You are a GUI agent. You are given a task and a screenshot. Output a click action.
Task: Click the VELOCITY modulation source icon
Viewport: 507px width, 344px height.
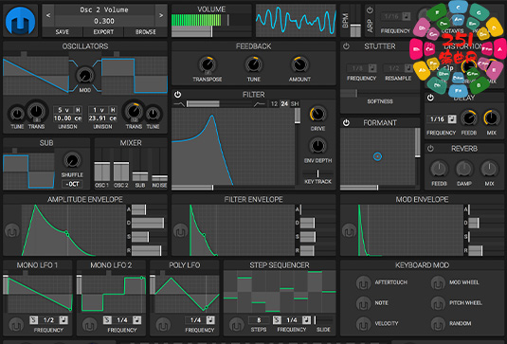pyautogui.click(x=363, y=324)
